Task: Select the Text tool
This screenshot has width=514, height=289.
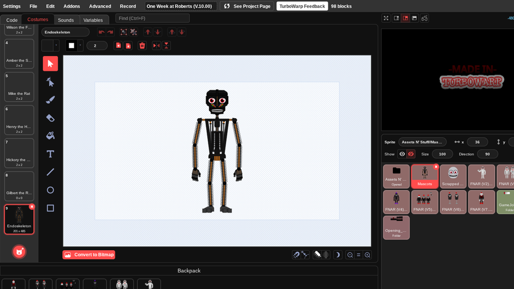Action: tap(50, 154)
